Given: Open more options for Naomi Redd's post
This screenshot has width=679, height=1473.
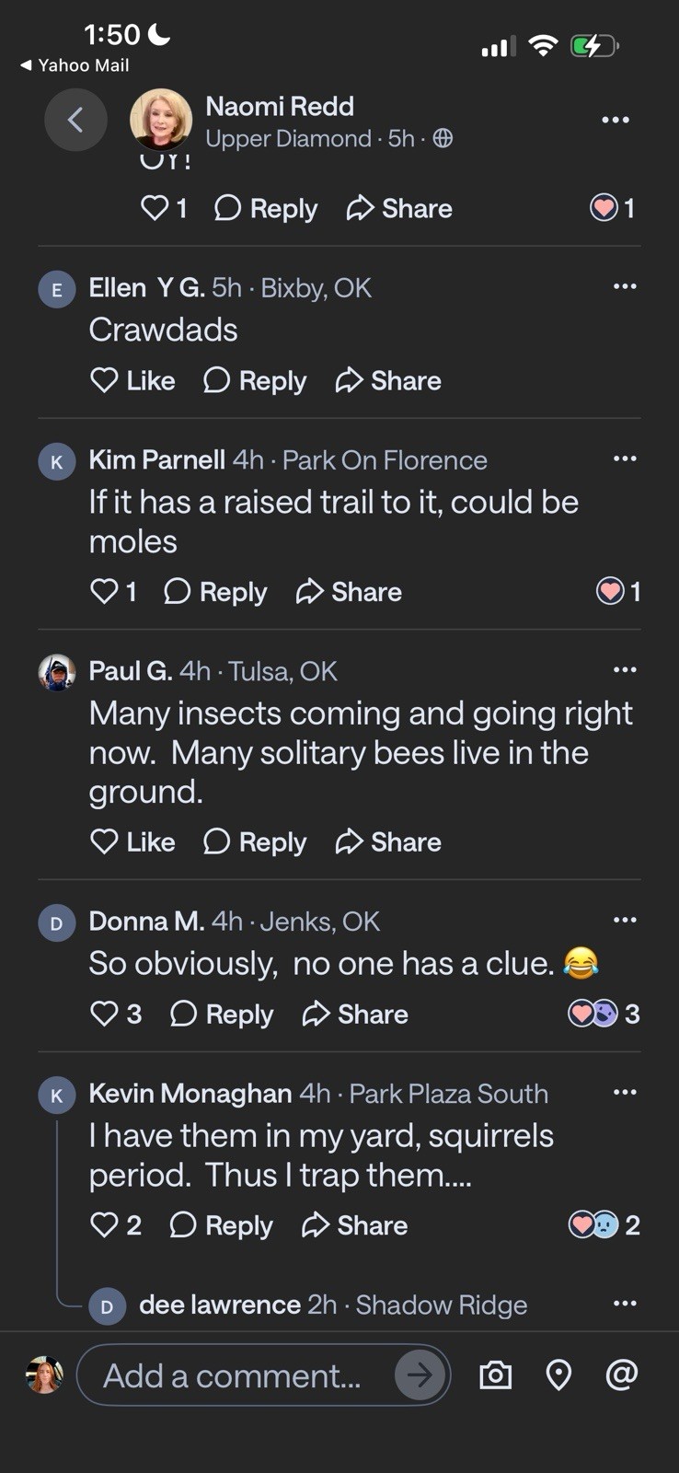Looking at the screenshot, I should click(x=616, y=120).
